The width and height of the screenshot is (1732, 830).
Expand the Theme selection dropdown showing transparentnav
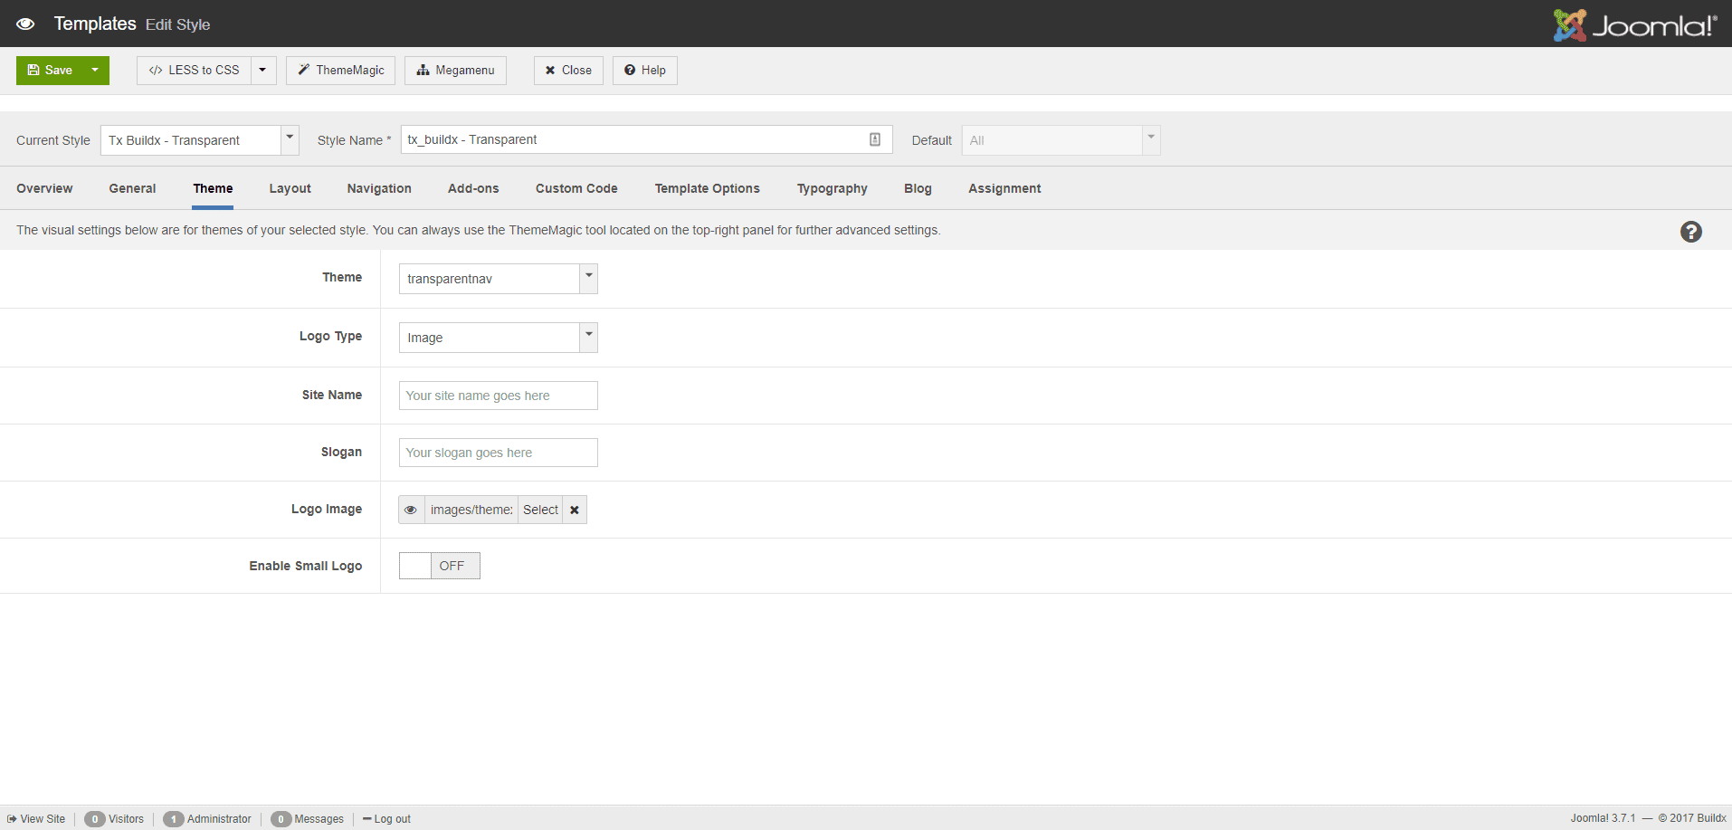click(588, 278)
